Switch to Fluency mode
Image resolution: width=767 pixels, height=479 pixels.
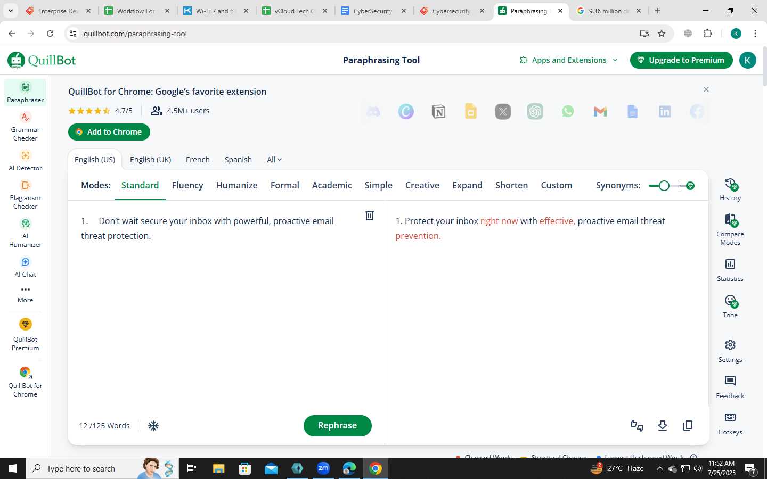click(187, 185)
